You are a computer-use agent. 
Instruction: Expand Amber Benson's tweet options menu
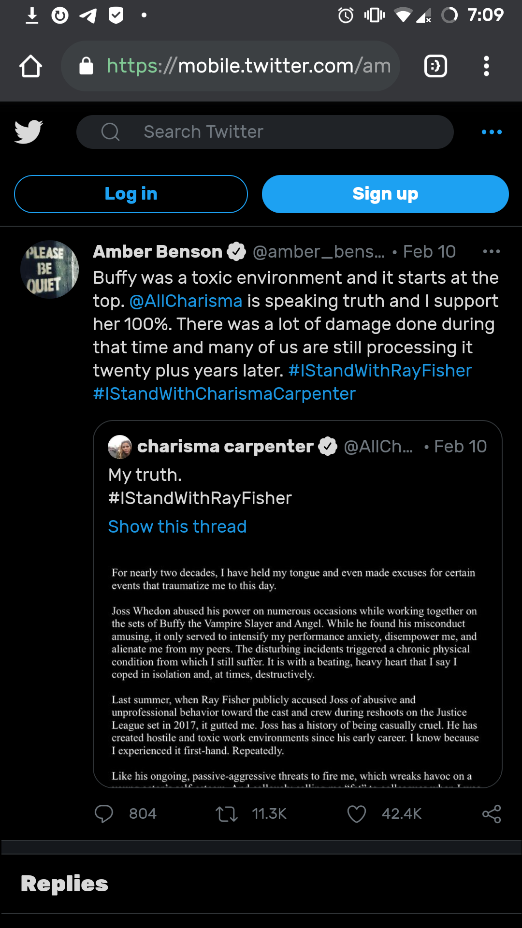[x=491, y=251]
